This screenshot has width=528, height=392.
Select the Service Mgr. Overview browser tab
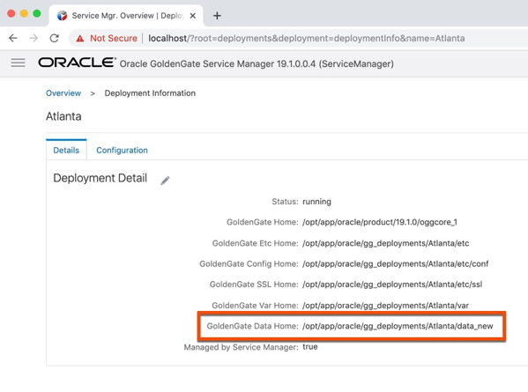point(126,16)
